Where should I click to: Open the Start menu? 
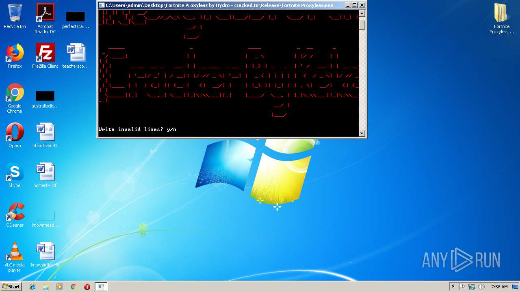click(x=11, y=287)
